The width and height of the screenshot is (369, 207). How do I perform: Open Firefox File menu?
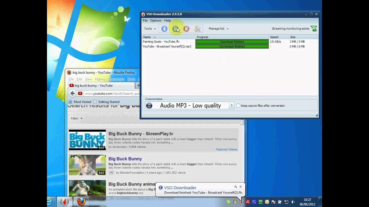[71, 79]
